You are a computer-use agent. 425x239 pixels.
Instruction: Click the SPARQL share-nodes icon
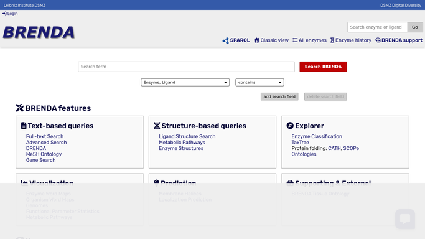225,40
